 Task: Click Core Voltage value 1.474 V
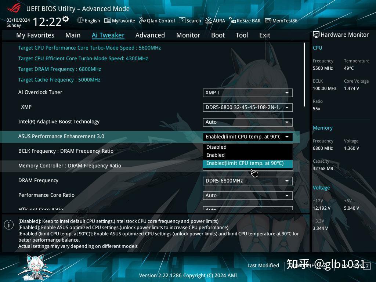pos(351,88)
